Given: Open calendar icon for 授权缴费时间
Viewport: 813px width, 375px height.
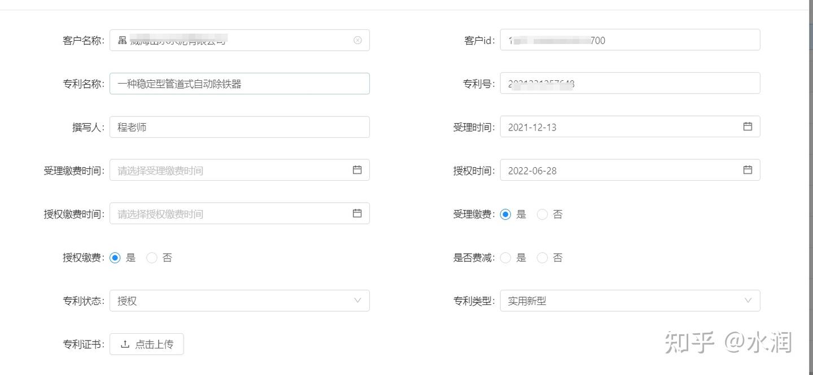Looking at the screenshot, I should coord(357,213).
